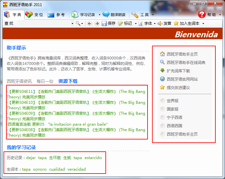Open the 西班牙语助手在线词典 link

186,63
